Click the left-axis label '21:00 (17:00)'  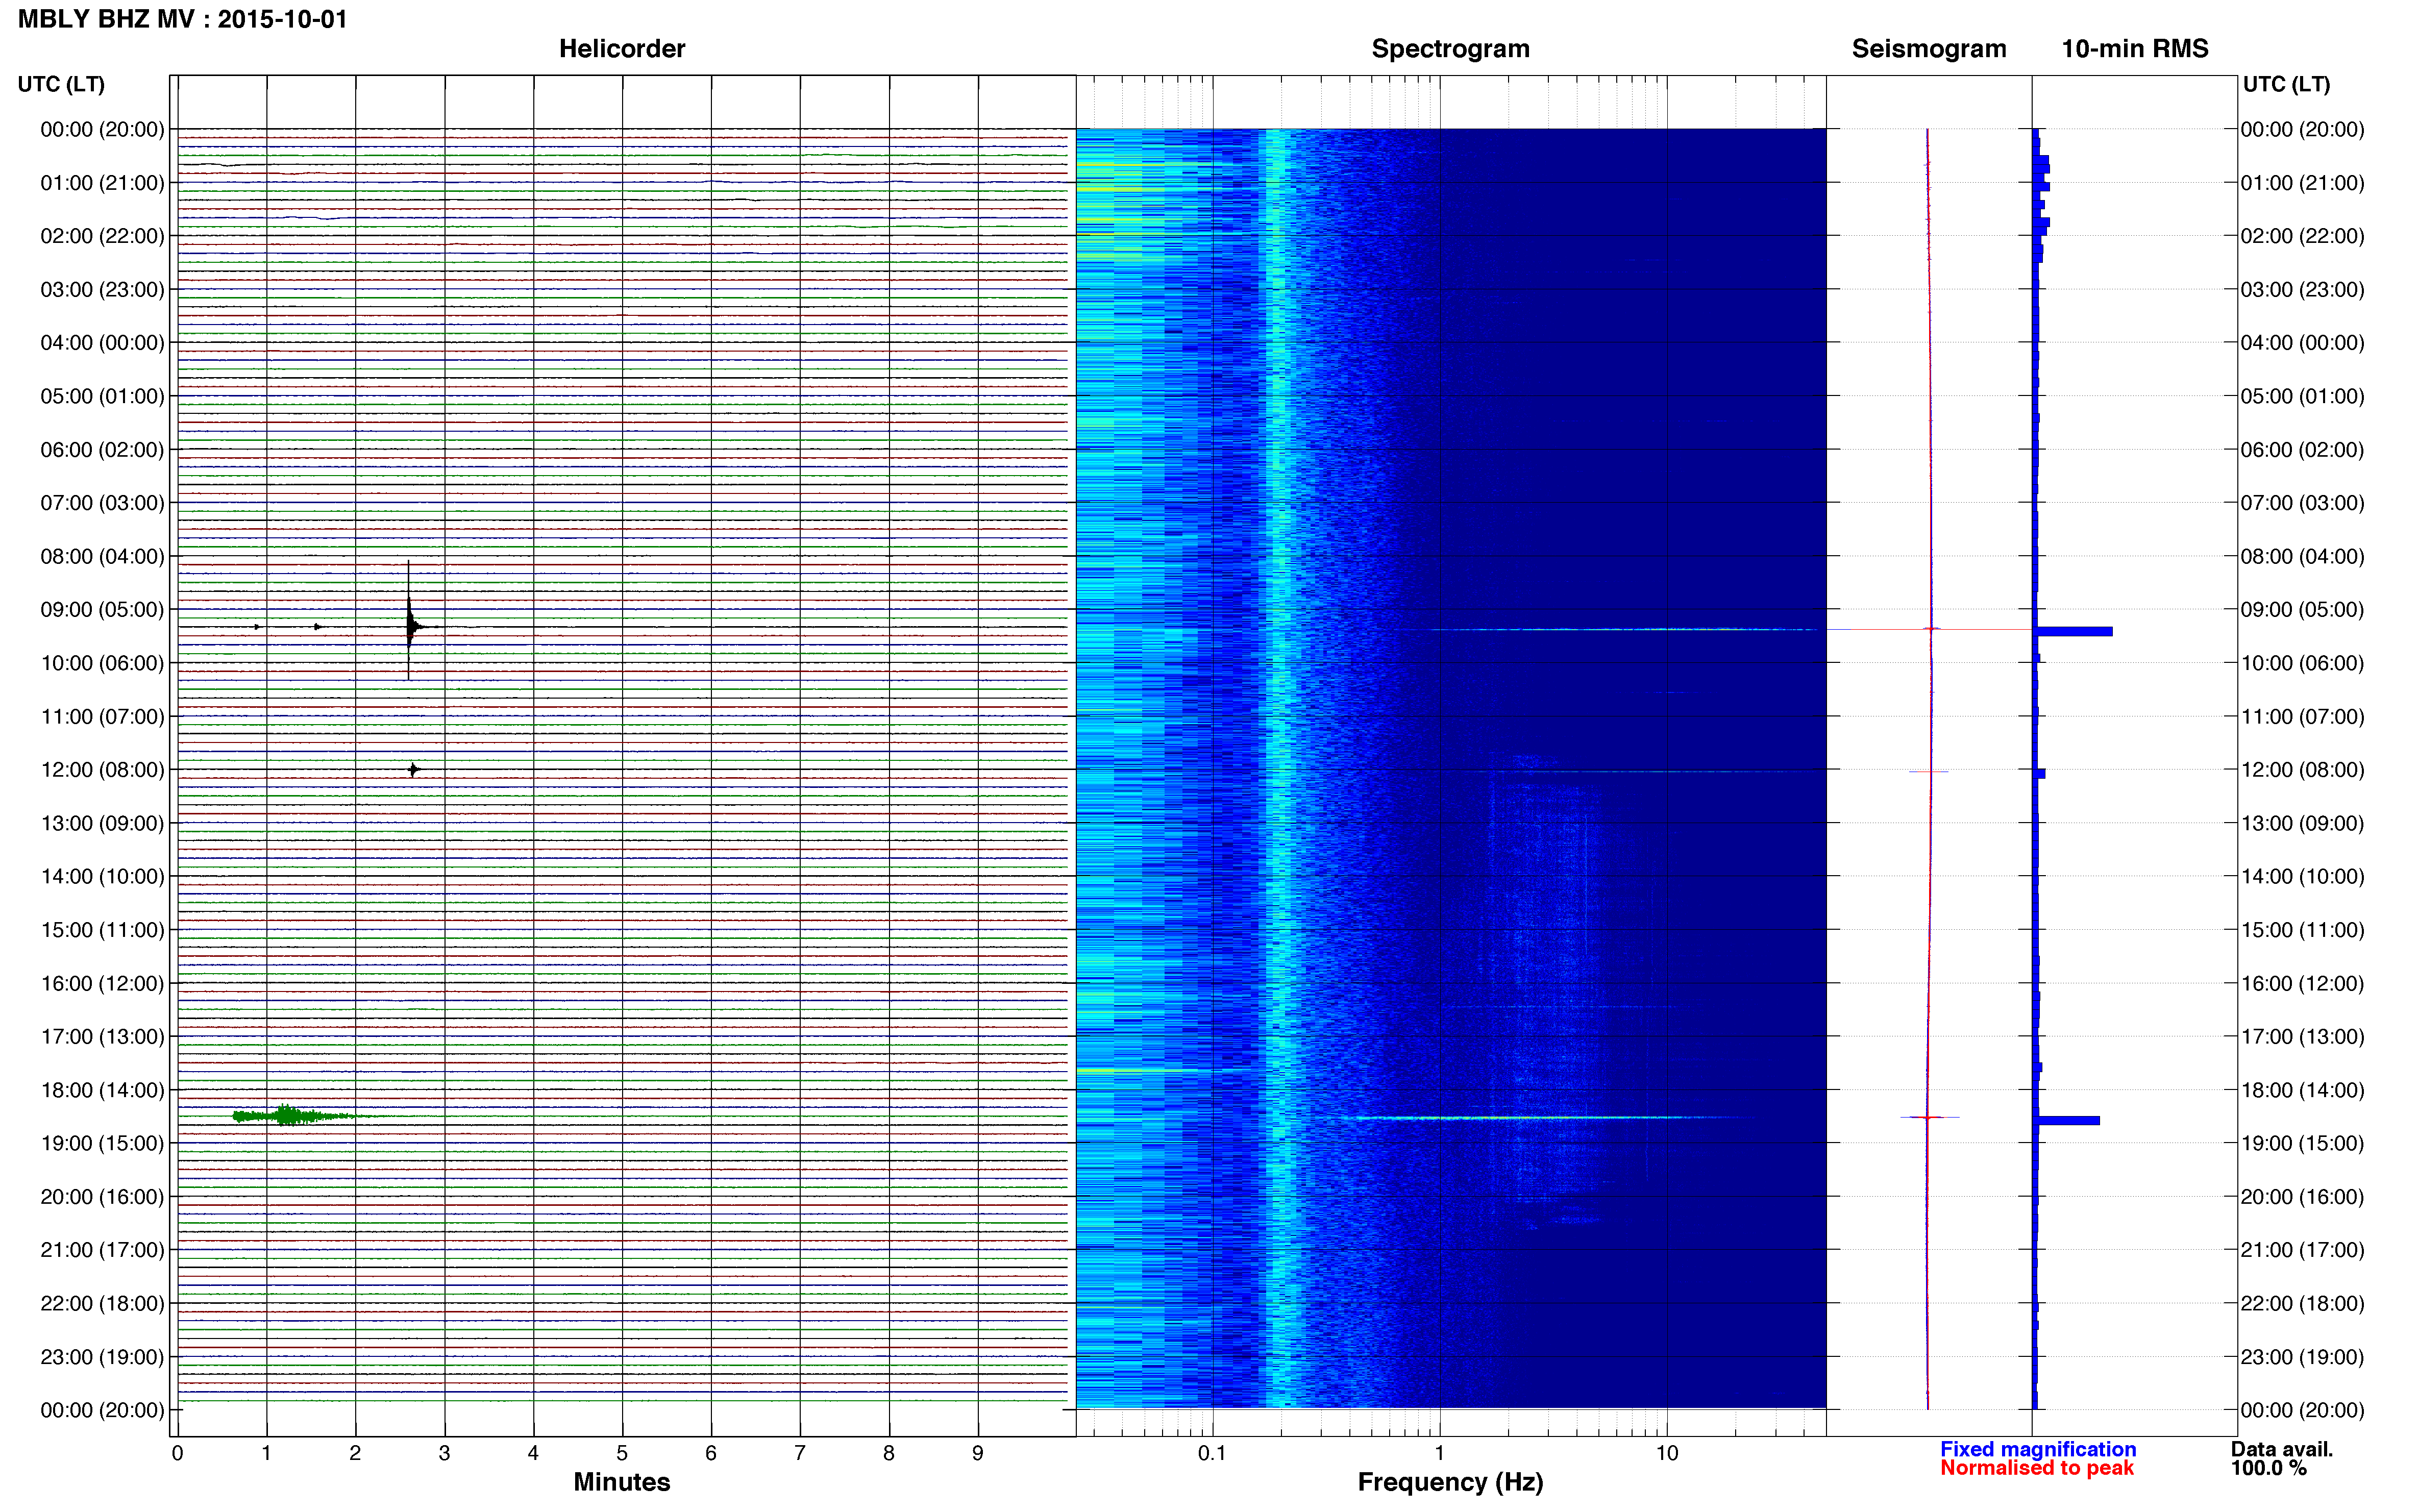click(102, 1250)
